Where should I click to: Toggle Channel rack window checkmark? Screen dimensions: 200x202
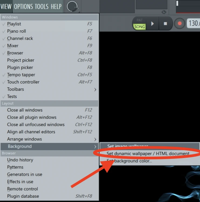tap(20, 38)
